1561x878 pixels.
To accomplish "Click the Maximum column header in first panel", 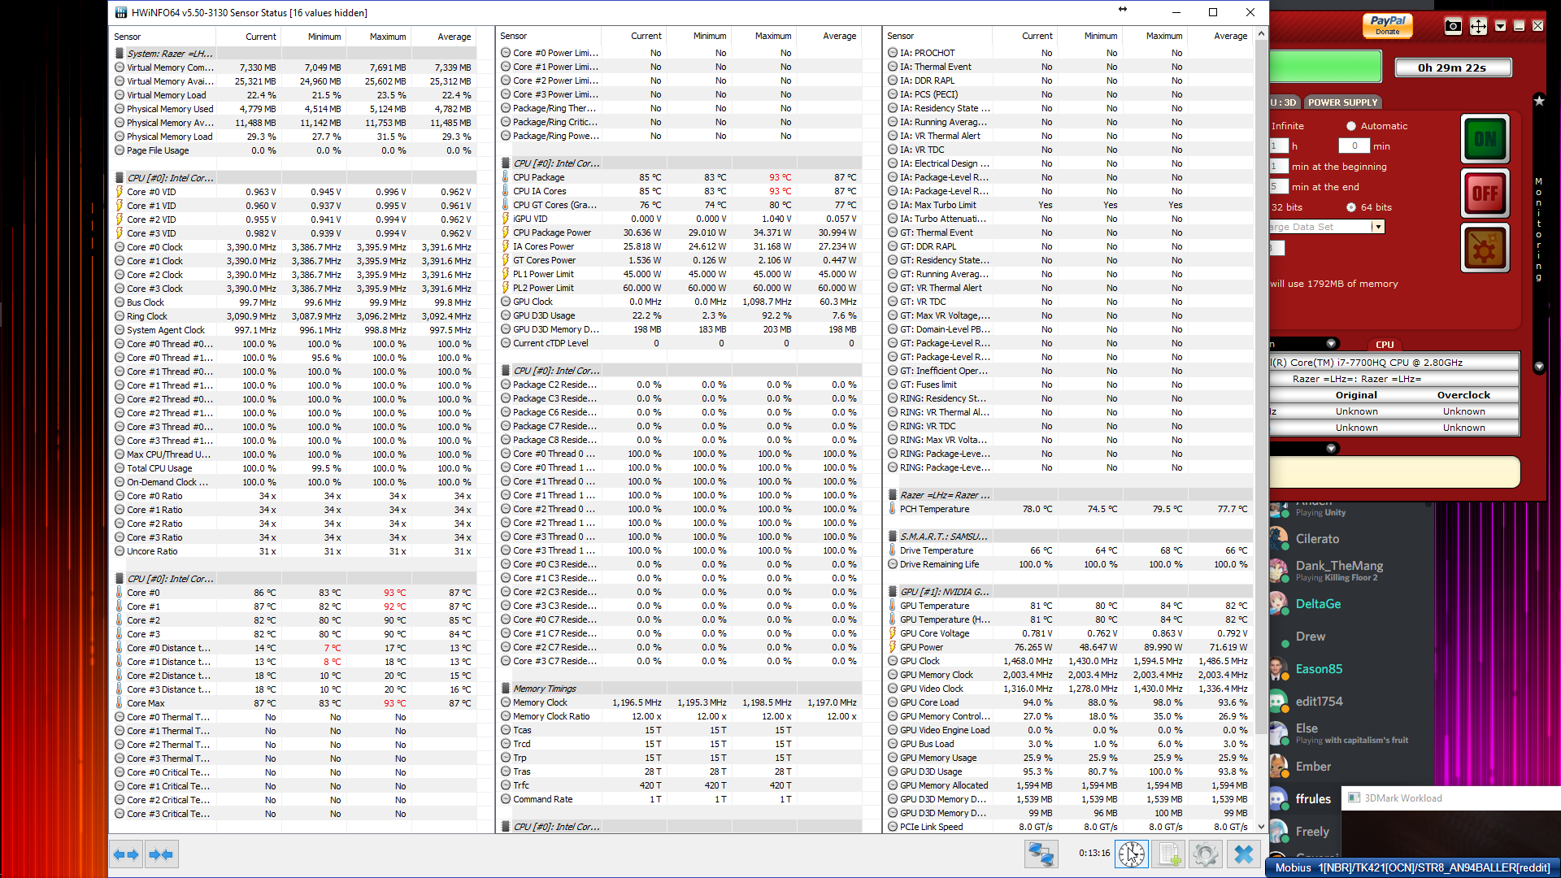I will pyautogui.click(x=378, y=37).
